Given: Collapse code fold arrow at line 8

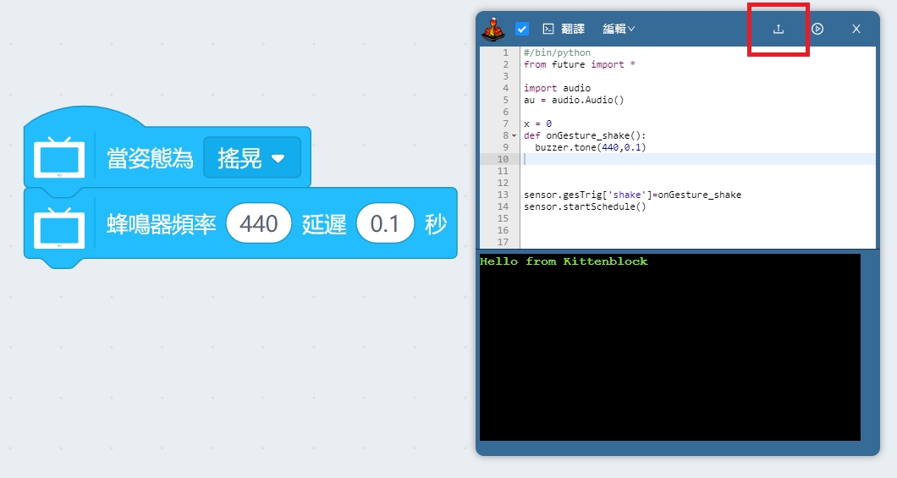Looking at the screenshot, I should pyautogui.click(x=515, y=135).
